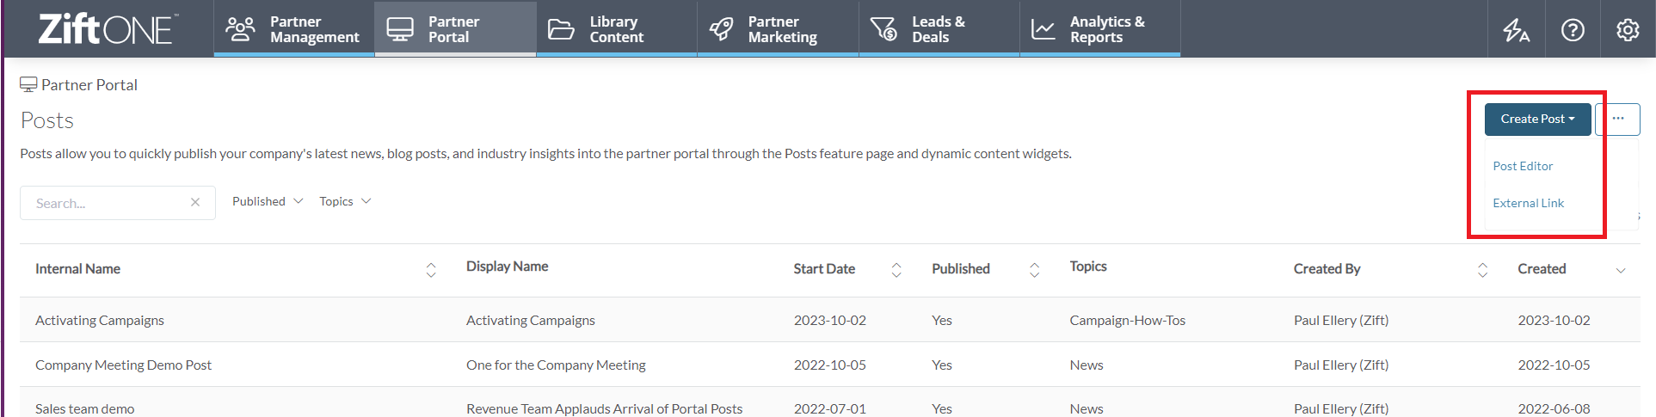Screen dimensions: 1656x417
Task: Click the 2023-10-02 start date cell
Action: pos(829,320)
